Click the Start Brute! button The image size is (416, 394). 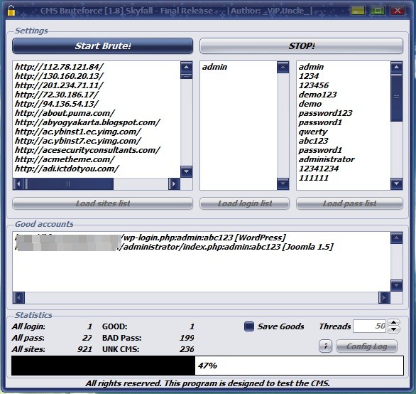(x=103, y=46)
